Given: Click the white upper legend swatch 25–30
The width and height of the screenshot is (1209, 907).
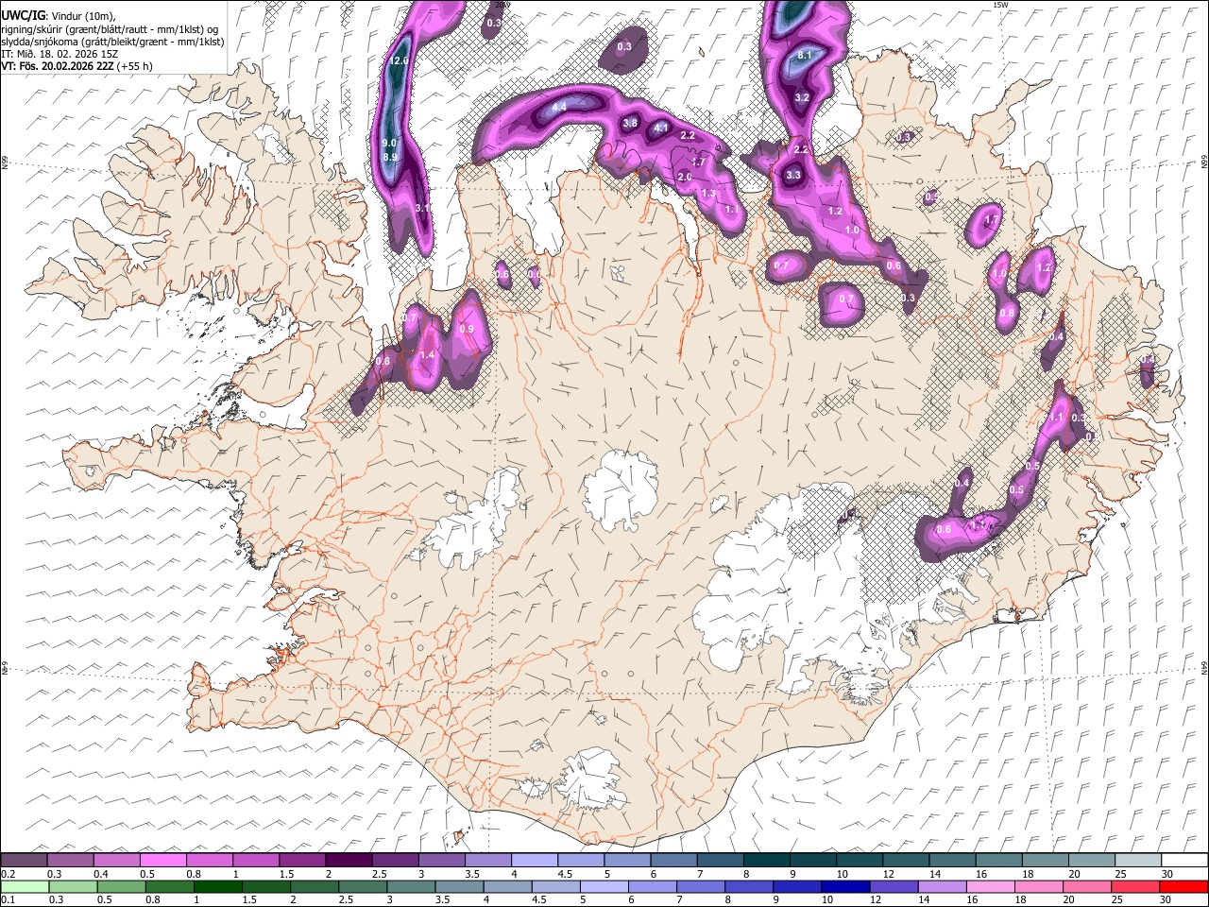Looking at the screenshot, I should click(1137, 860).
